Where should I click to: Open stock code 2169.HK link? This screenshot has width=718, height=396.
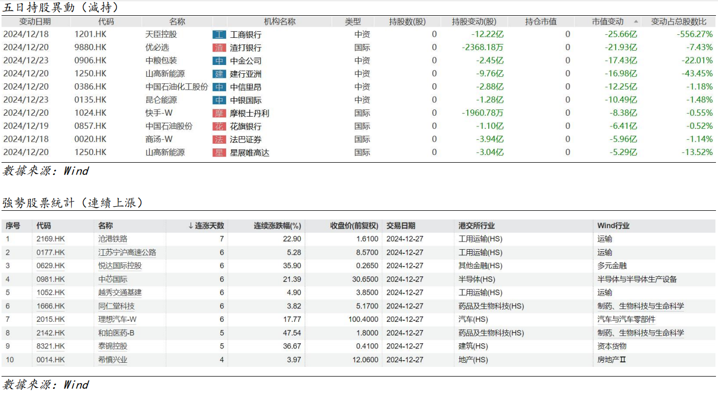pos(51,239)
